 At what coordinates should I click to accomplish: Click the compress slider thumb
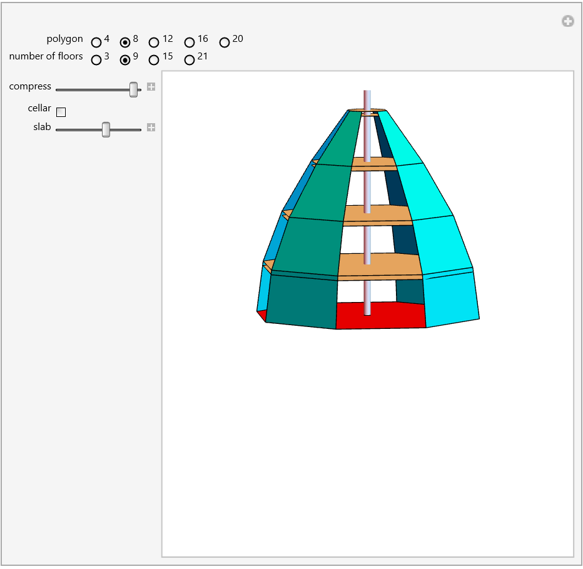[133, 89]
